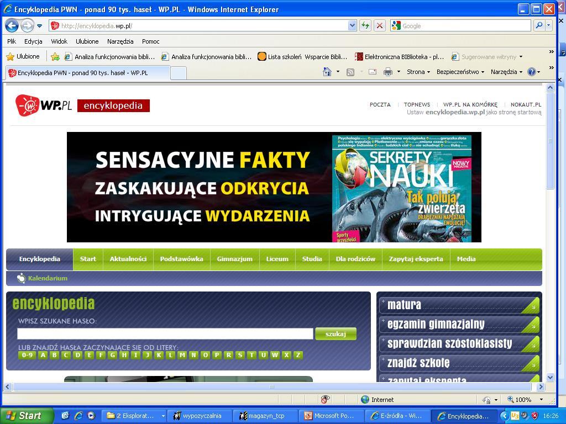Run the search with the magnifier icon
This screenshot has height=424, width=566.
[539, 25]
